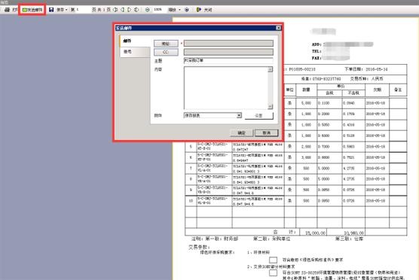Click the CC button in the dialog
This screenshot has height=280, width=419.
(x=166, y=52)
